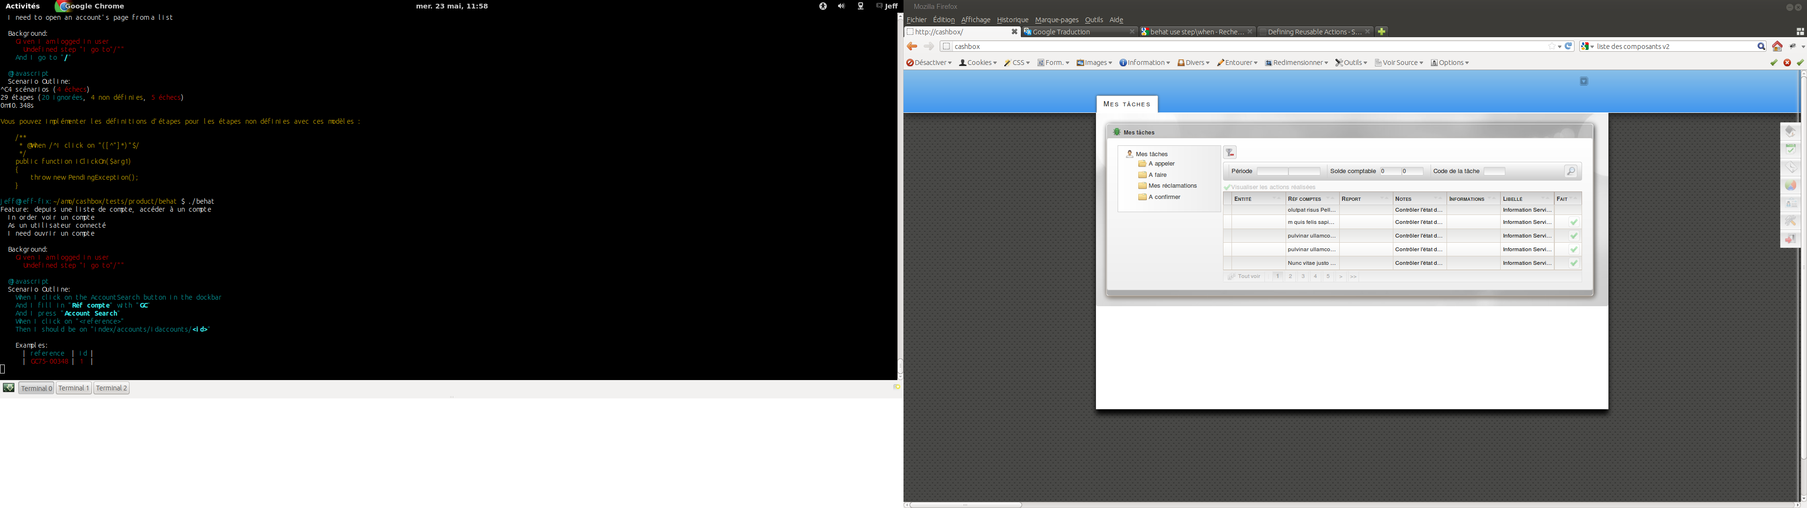The width and height of the screenshot is (1807, 508).
Task: Open the A appeler folder
Action: (1156, 164)
